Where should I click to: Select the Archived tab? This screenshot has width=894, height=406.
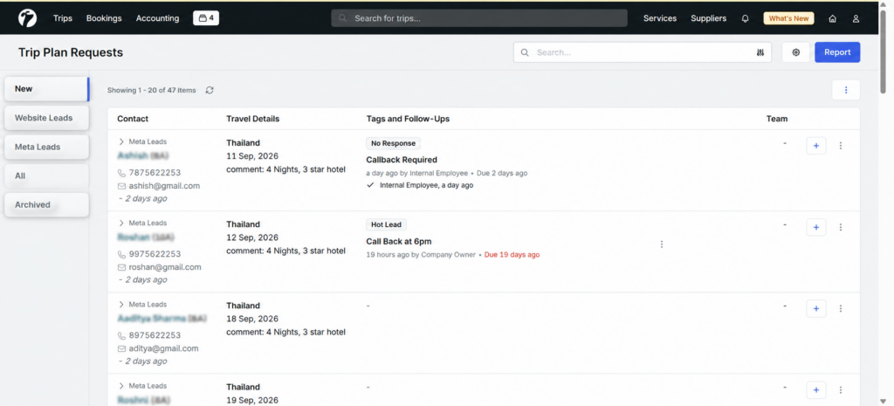[x=47, y=204]
